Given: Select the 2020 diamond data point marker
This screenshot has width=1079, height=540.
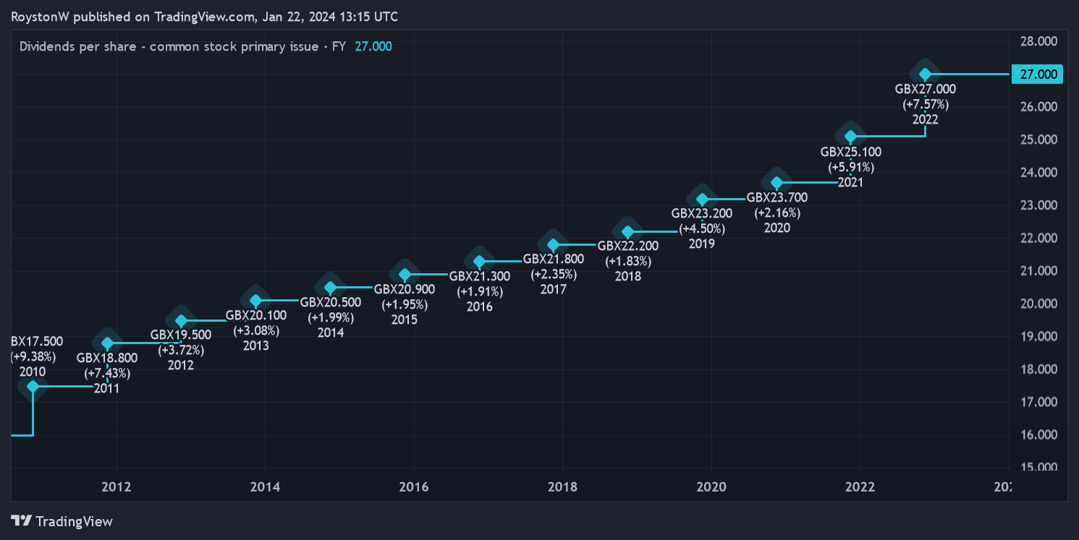Looking at the screenshot, I should pyautogui.click(x=777, y=183).
